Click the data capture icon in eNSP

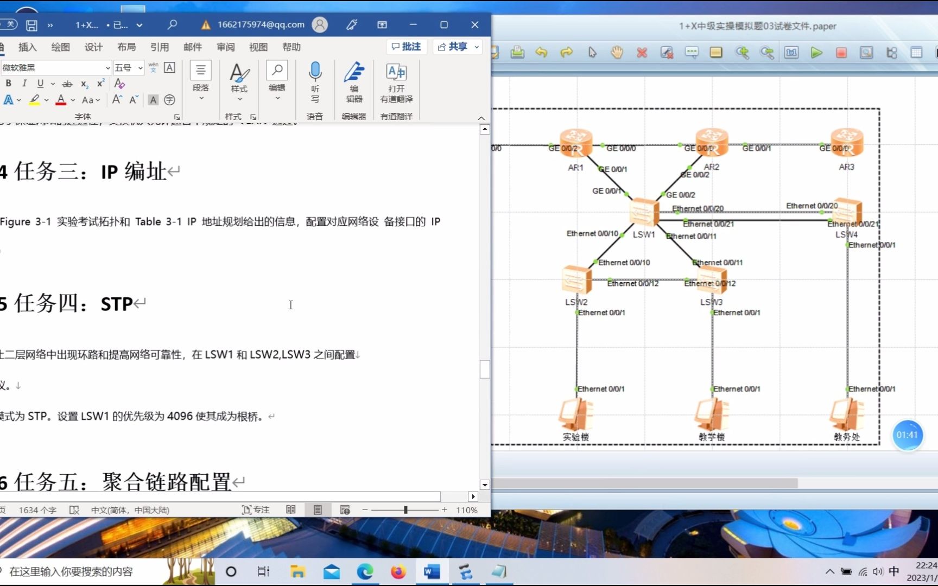(x=866, y=53)
